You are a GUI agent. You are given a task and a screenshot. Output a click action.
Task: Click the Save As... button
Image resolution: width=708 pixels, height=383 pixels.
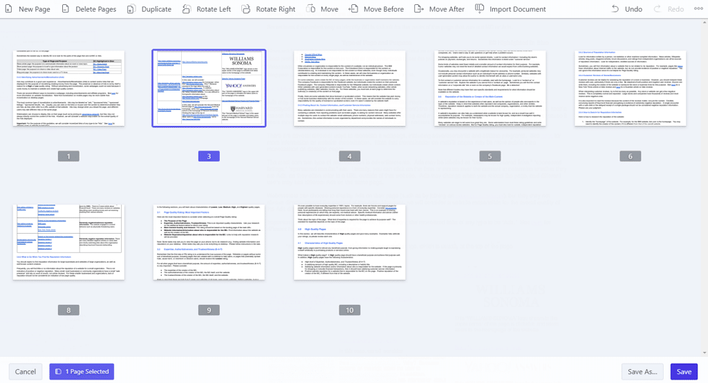[x=642, y=372]
